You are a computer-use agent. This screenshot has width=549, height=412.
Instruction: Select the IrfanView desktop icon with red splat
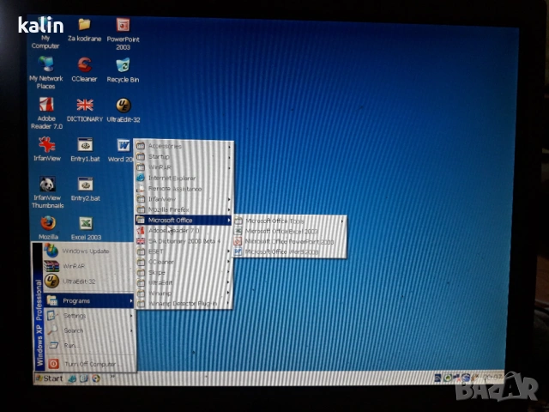(47, 149)
